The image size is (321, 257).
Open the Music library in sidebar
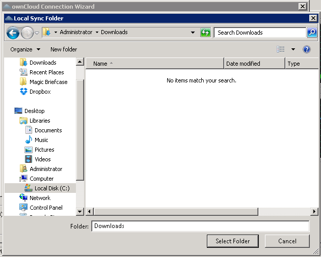pyautogui.click(x=41, y=140)
